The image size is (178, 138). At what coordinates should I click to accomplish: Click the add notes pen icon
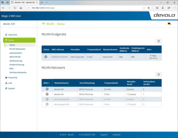pos(163,8)
